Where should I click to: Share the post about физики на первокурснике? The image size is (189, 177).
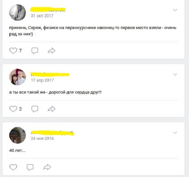click(51, 51)
